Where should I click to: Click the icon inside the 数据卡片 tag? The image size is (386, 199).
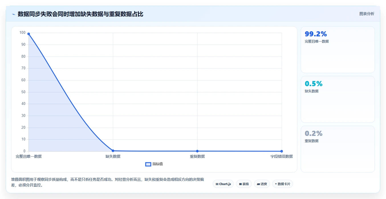(x=276, y=184)
